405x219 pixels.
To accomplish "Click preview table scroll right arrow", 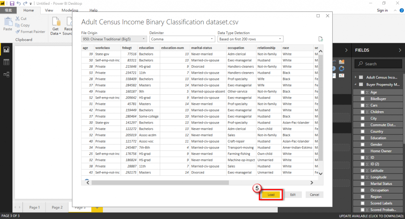I will pyautogui.click(x=312, y=183).
